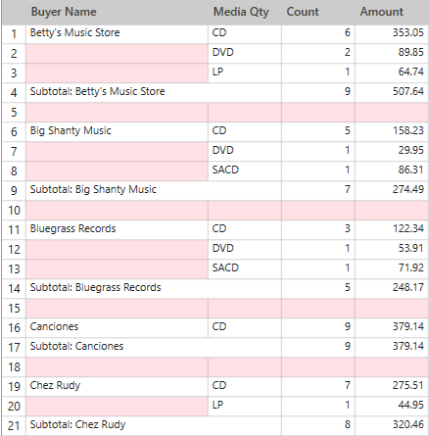Click the Subtotal: Canciones cell
429x436 pixels.
(x=154, y=348)
